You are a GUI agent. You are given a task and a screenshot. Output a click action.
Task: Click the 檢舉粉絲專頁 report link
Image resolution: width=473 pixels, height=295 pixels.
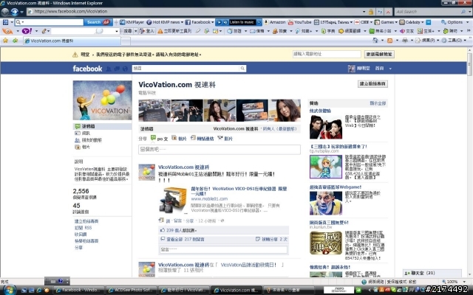click(x=86, y=241)
